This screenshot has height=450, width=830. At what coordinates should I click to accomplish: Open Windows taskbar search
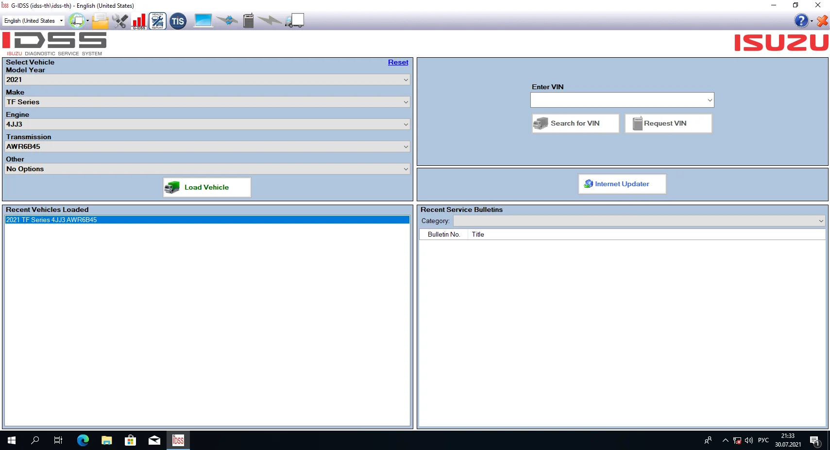tap(35, 440)
